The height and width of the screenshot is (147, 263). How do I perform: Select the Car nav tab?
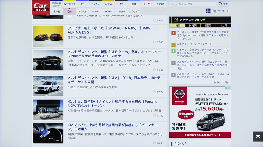69,11
